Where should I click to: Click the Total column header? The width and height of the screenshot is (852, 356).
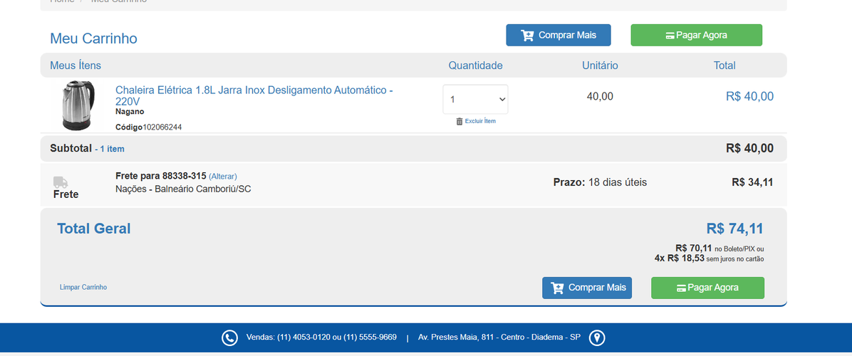[724, 66]
